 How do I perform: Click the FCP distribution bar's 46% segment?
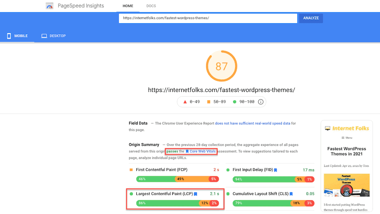(x=156, y=179)
